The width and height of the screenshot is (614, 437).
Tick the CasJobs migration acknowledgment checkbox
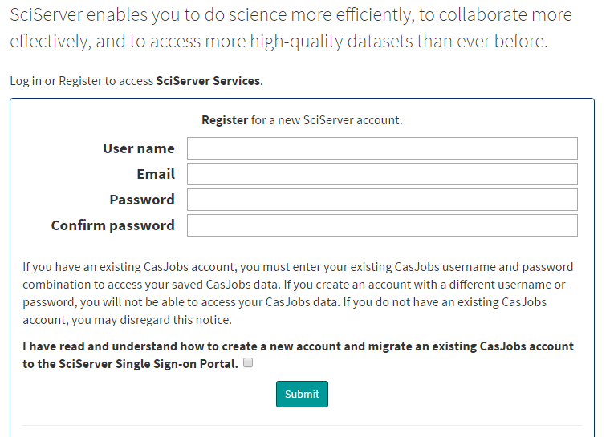(248, 362)
